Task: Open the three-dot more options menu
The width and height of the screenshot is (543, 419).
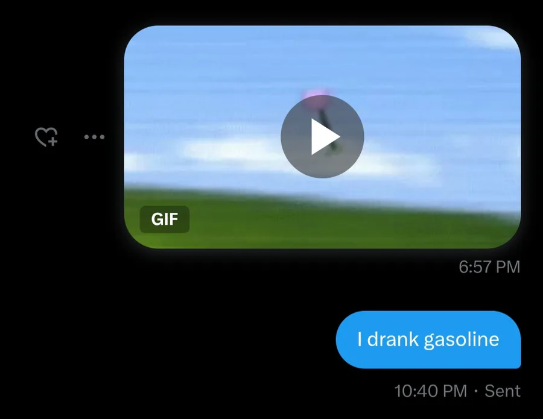Action: 94,137
